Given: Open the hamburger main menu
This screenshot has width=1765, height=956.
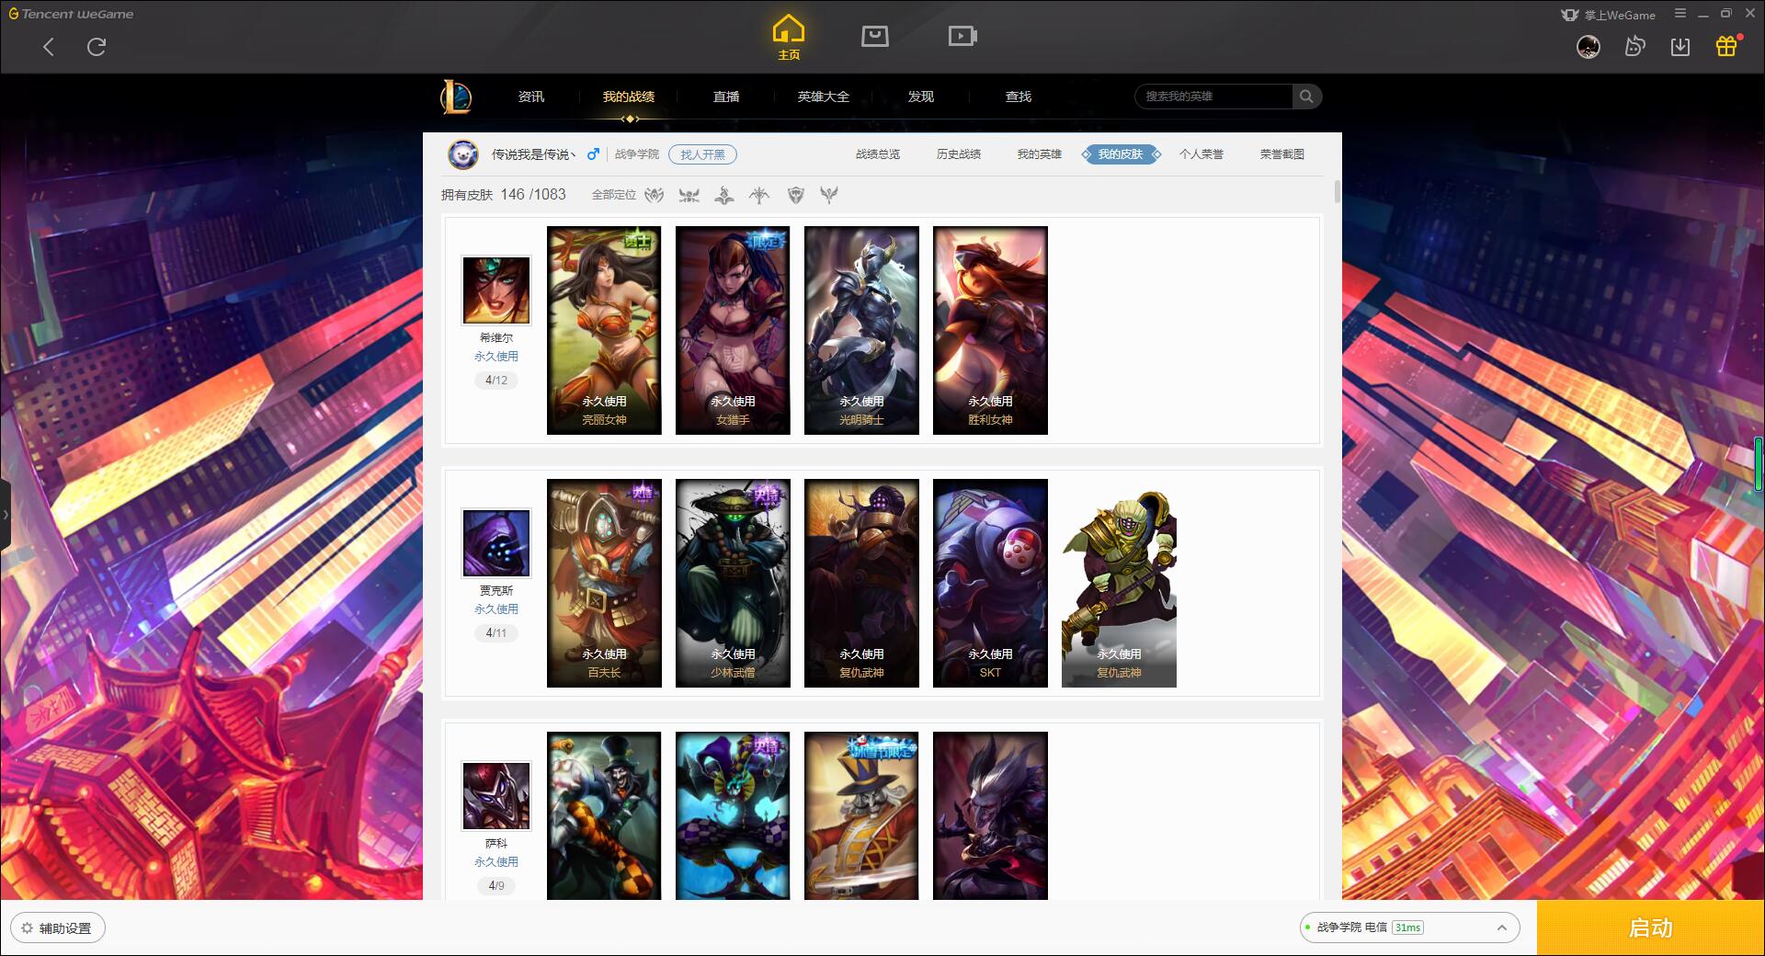Looking at the screenshot, I should pos(1680,14).
